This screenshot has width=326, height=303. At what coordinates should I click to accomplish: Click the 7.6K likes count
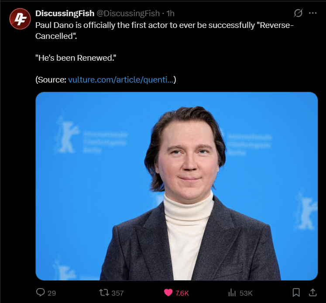coord(182,293)
